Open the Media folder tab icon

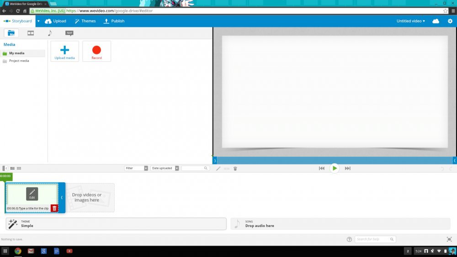11,33
